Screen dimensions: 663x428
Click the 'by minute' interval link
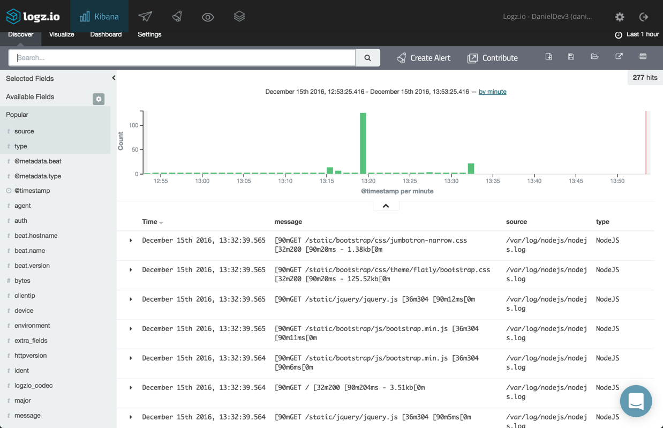click(492, 92)
